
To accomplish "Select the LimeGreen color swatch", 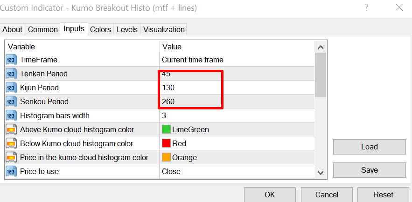I will 166,129.
